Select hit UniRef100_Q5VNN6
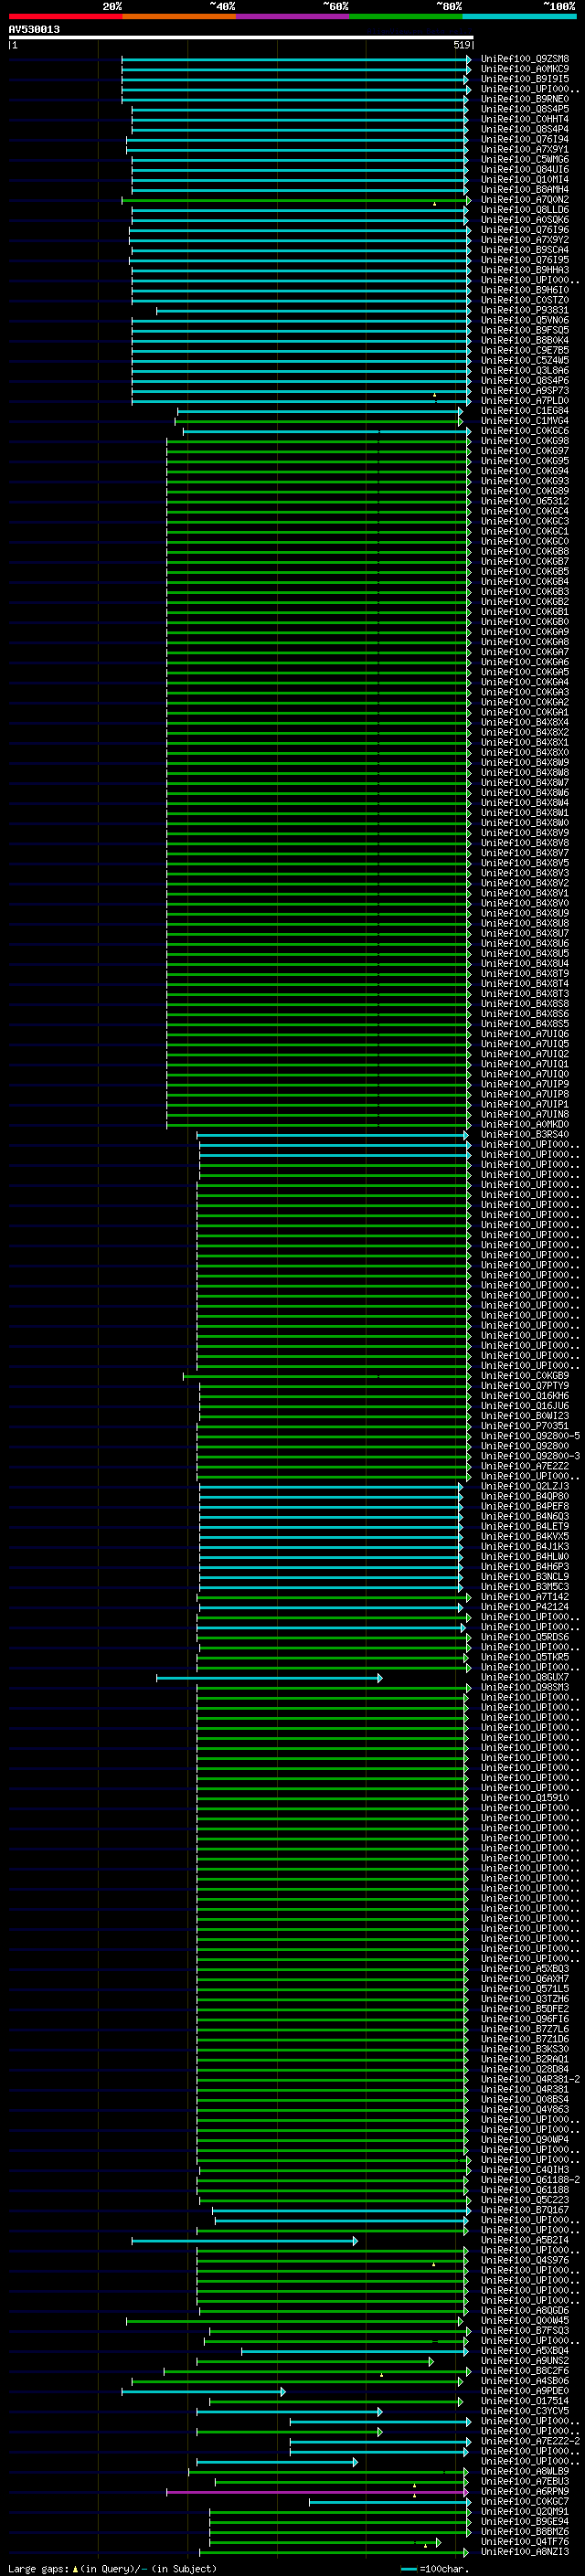 [x=525, y=320]
